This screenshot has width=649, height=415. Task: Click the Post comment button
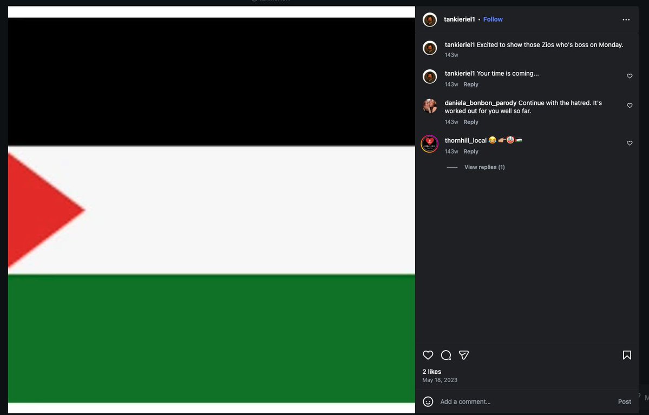(x=624, y=401)
